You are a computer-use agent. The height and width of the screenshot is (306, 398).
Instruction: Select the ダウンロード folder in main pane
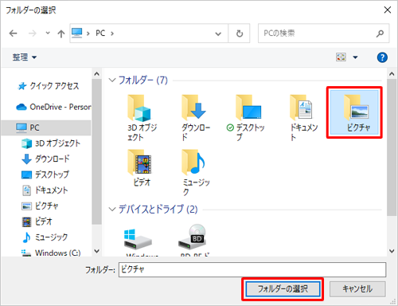click(x=194, y=117)
